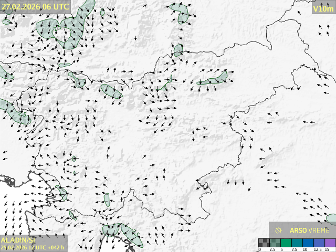Select the purple 15 legend color swatch

tap(329, 243)
